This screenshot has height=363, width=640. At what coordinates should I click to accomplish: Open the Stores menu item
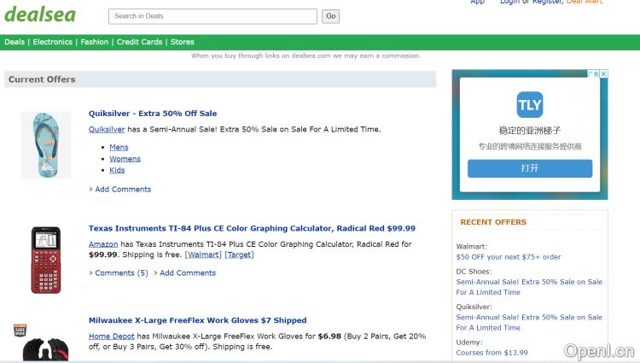182,42
